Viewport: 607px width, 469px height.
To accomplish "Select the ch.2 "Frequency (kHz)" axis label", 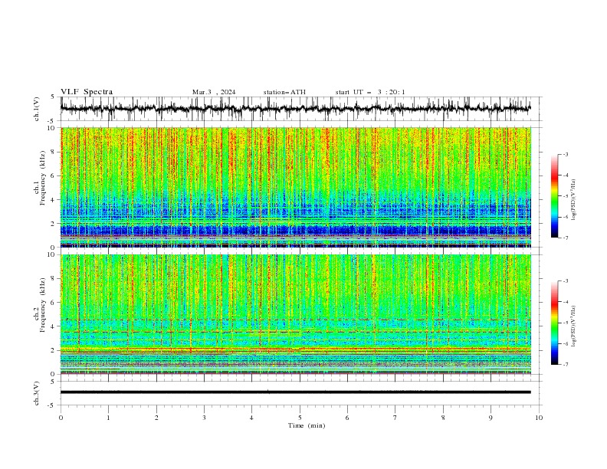I will coord(43,304).
